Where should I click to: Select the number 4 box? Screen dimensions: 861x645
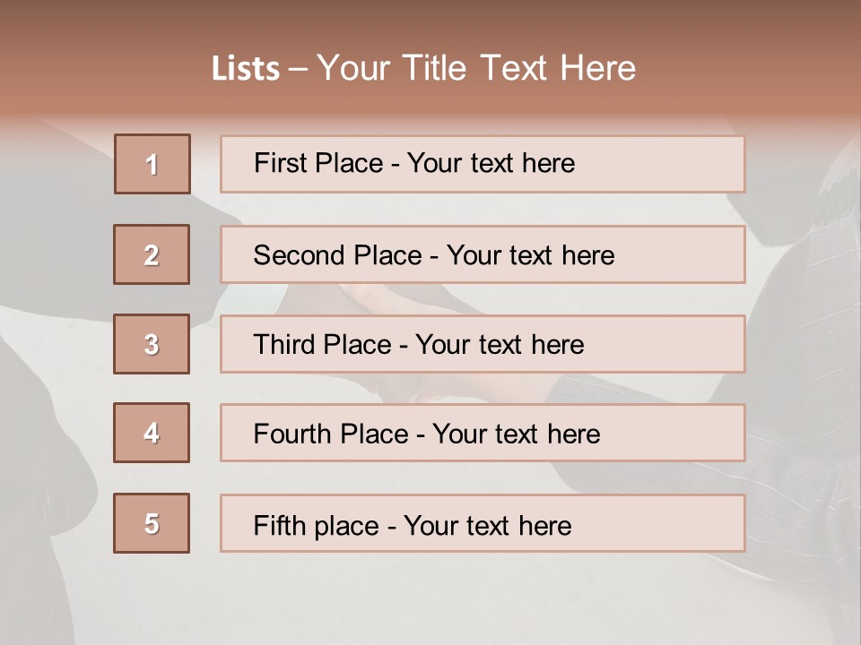(152, 433)
